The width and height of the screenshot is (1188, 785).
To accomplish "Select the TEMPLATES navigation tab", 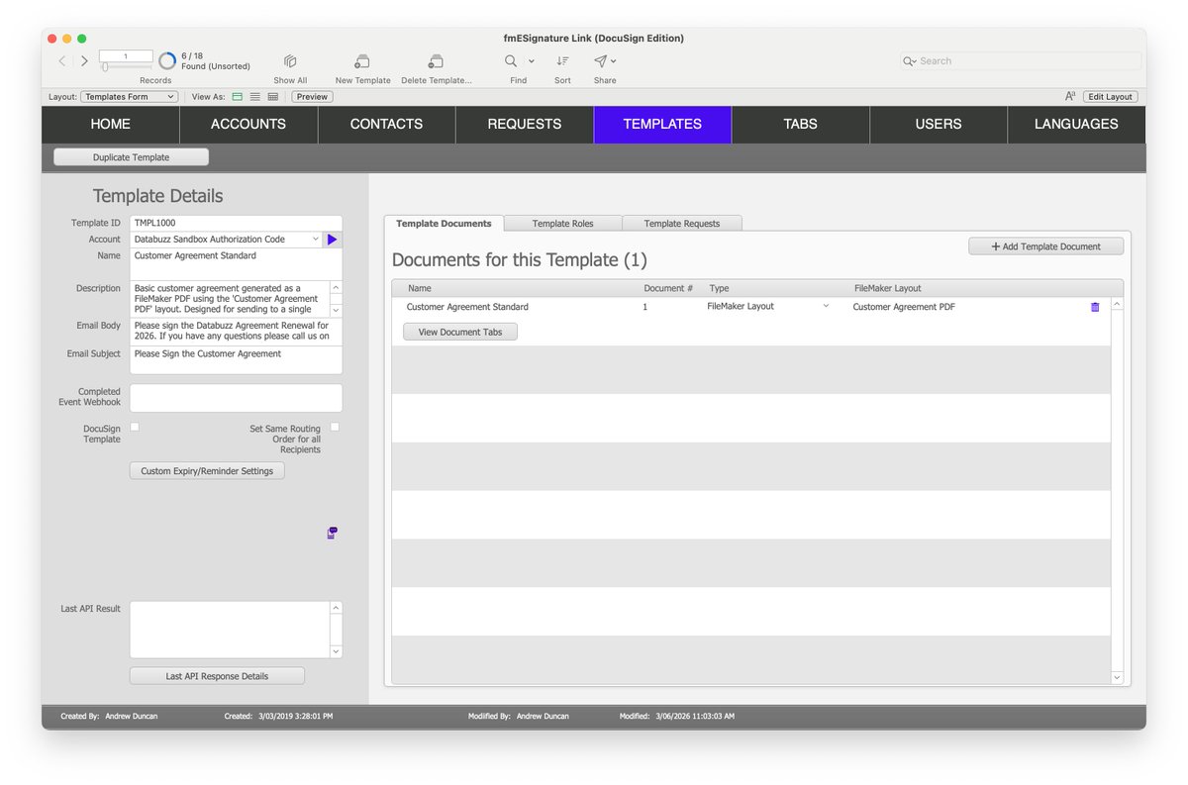I will click(x=662, y=124).
